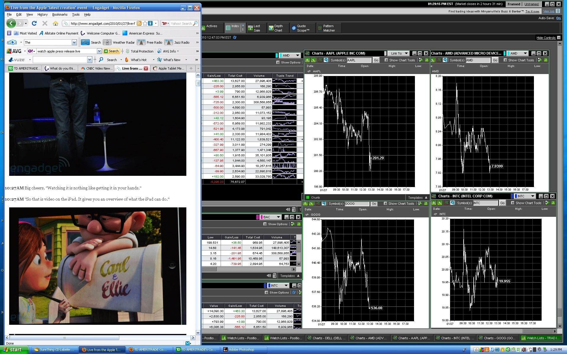Click the help icon in AMD chart window
This screenshot has height=354, width=567.
point(546,60)
